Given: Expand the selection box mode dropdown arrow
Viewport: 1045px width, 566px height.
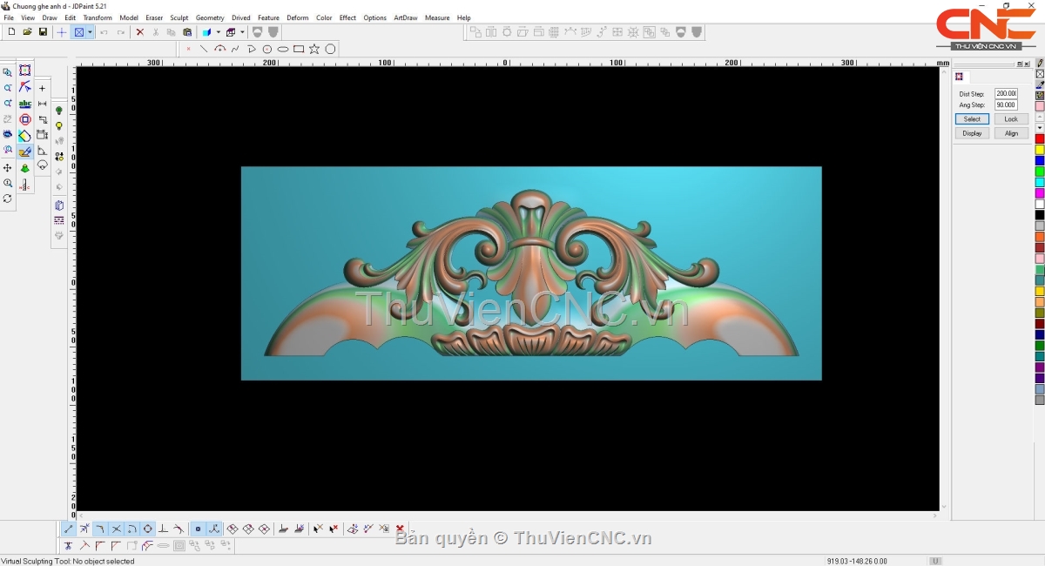Looking at the screenshot, I should 90,32.
